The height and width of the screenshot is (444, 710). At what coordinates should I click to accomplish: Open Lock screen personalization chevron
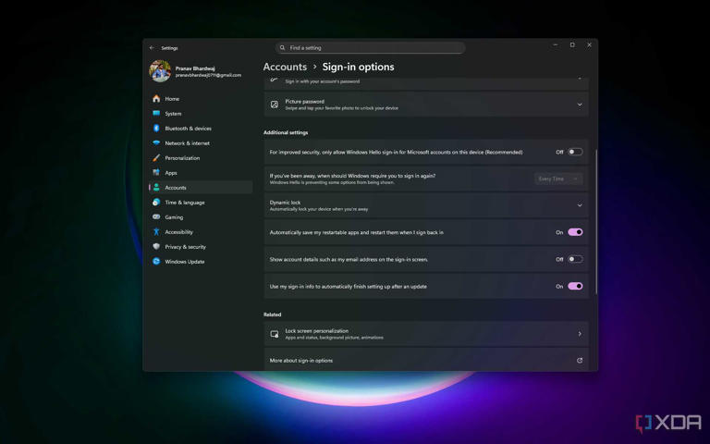pos(580,334)
